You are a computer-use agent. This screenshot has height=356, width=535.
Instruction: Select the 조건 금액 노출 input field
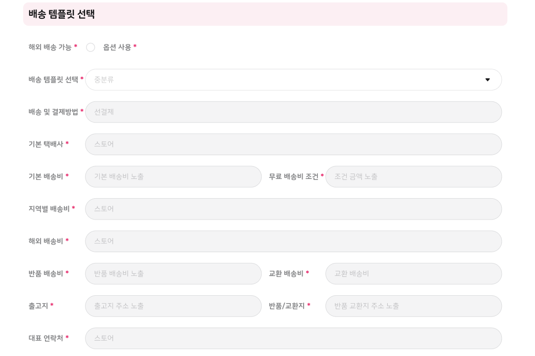pyautogui.click(x=413, y=177)
